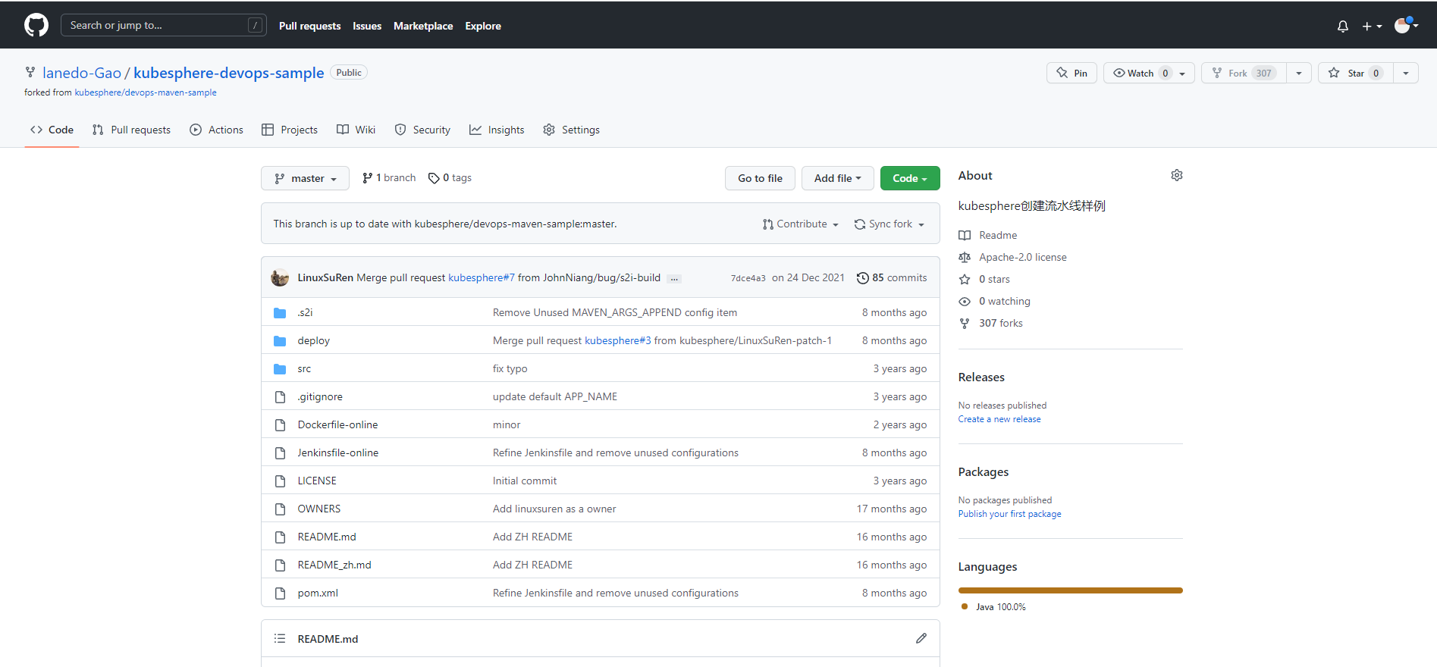Open Issues in top navigation
The width and height of the screenshot is (1437, 667).
367,26
